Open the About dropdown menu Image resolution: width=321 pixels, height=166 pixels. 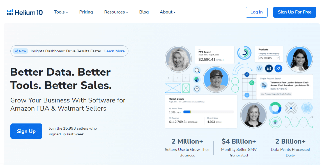[168, 12]
